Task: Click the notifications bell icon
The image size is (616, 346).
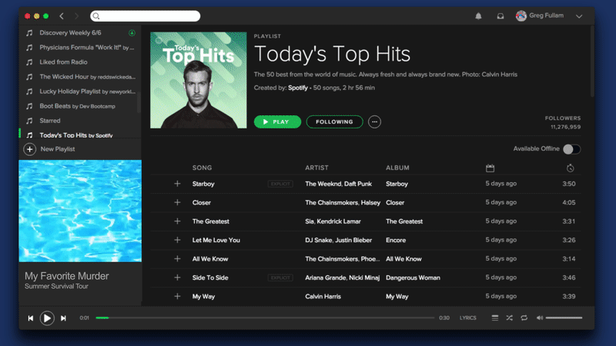Action: (478, 16)
